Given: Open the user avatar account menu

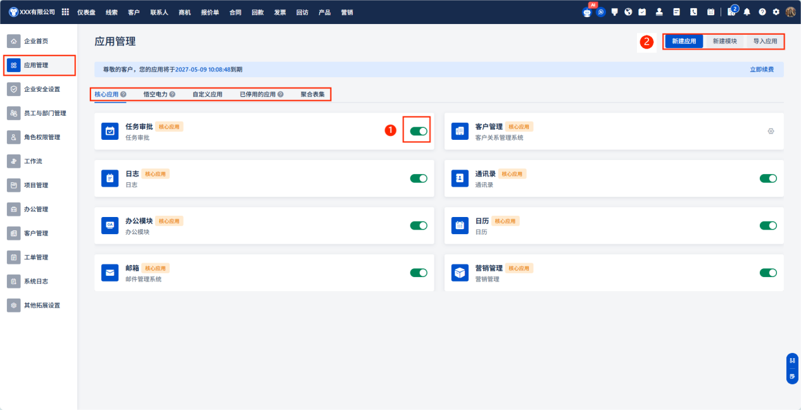Looking at the screenshot, I should pyautogui.click(x=790, y=12).
